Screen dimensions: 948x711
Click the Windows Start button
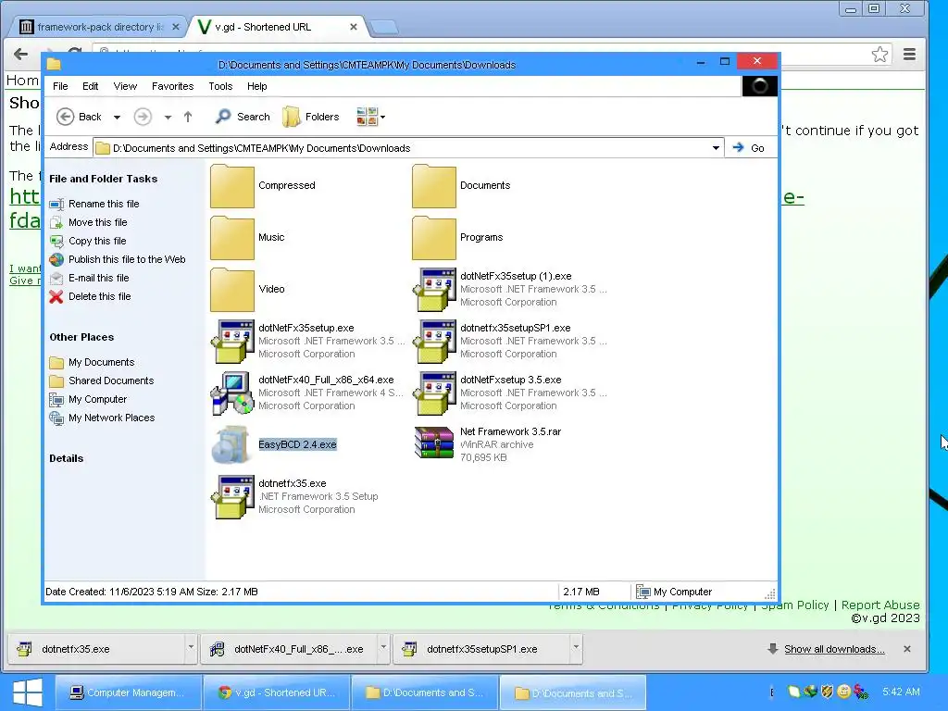(27, 692)
